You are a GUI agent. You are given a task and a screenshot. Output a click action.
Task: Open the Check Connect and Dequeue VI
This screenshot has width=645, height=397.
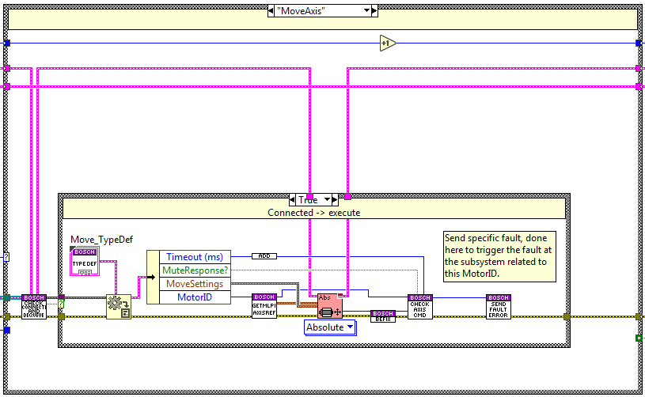point(34,307)
